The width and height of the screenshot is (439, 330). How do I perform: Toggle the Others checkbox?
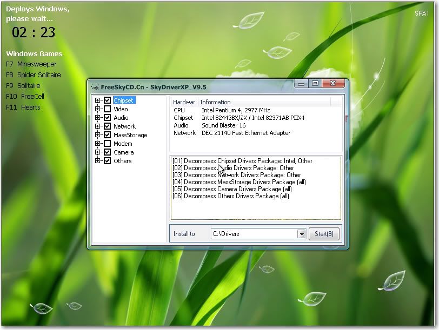(107, 161)
